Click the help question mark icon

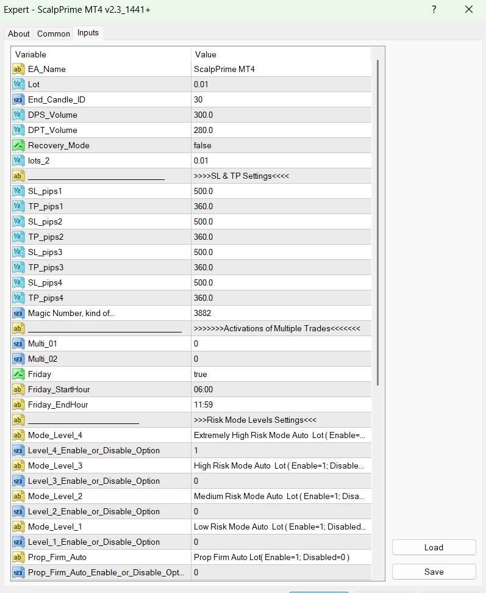[434, 10]
